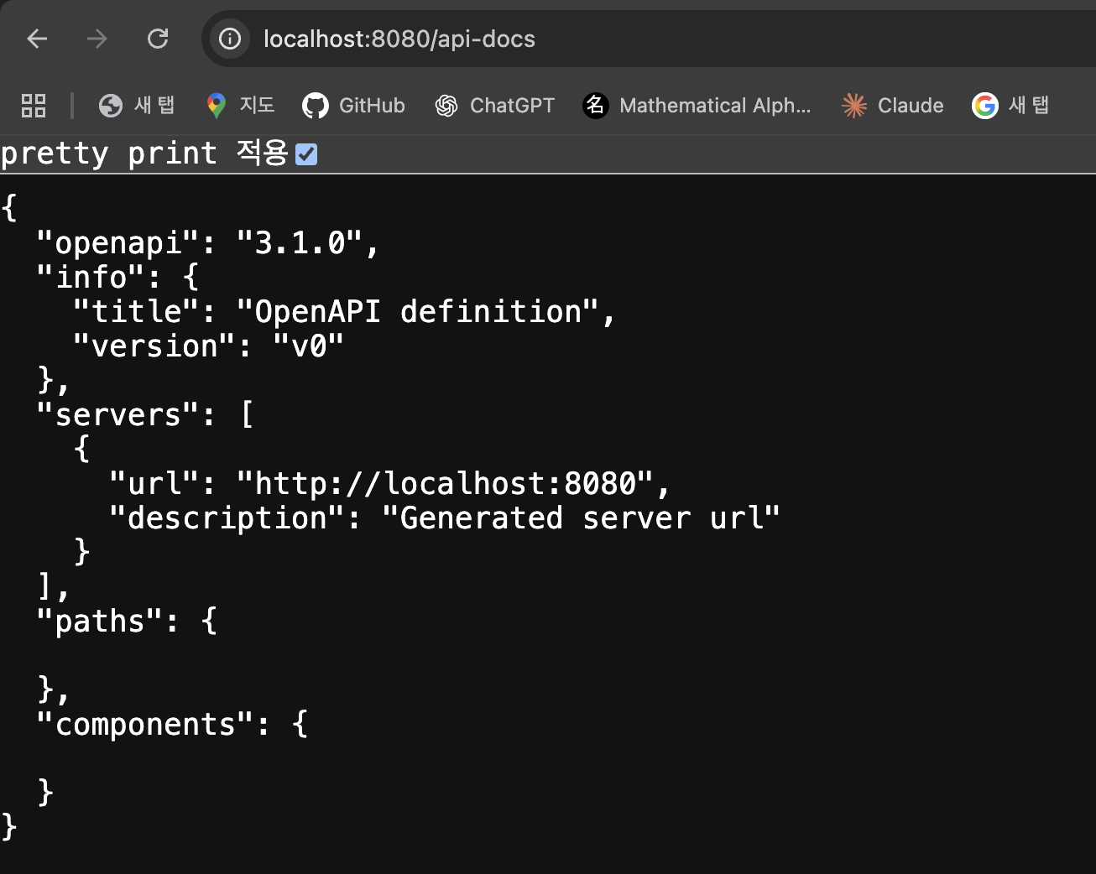Navigate forward in browser history
Screen dimensions: 1096x874
point(97,39)
